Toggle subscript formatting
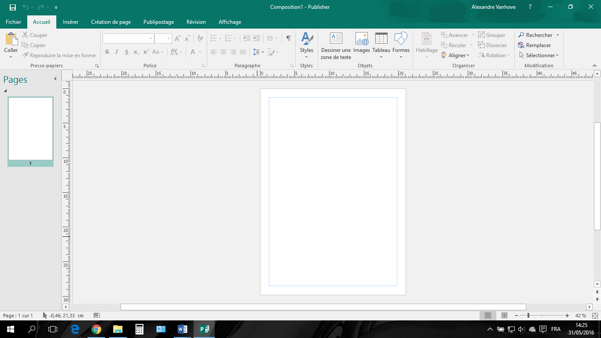Image resolution: width=601 pixels, height=338 pixels. pos(136,52)
